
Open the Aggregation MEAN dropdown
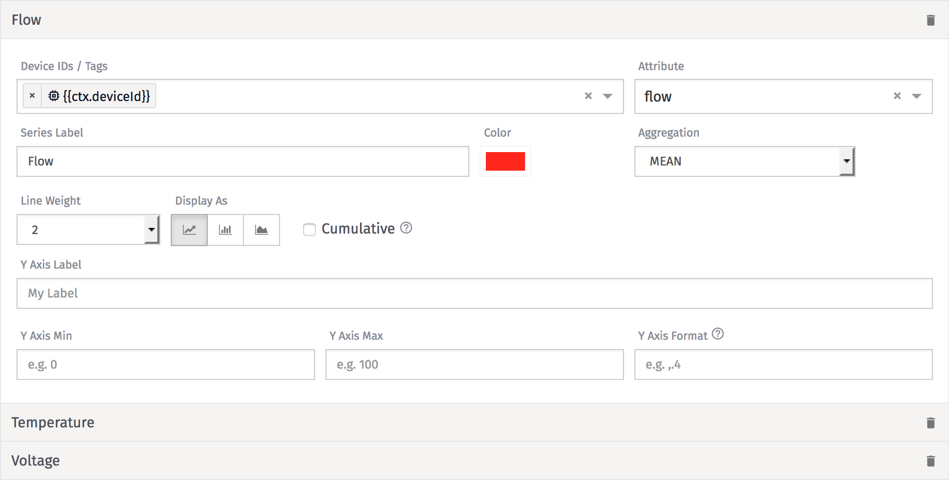[744, 161]
